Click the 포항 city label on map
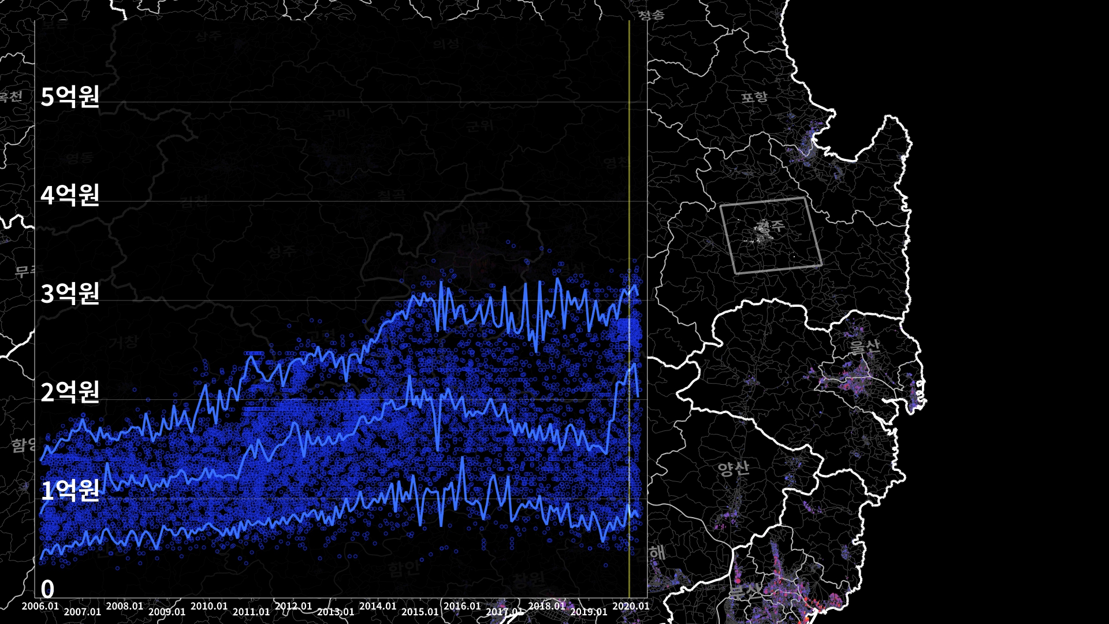The width and height of the screenshot is (1109, 624). pos(754,97)
